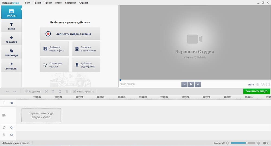The image size is (271, 146).
Task: Click the trash delete icon
Action: pos(67,91)
